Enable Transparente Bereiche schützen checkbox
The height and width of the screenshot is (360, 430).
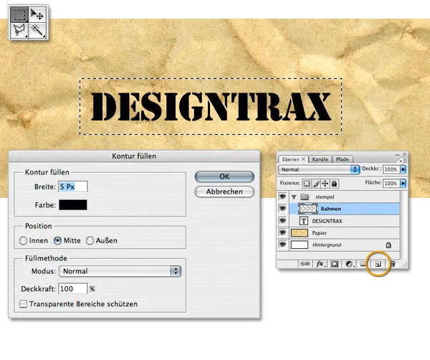(x=24, y=304)
